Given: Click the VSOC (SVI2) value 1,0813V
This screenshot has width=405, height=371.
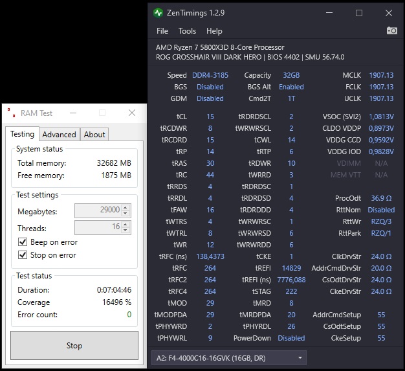Looking at the screenshot, I should [x=381, y=117].
